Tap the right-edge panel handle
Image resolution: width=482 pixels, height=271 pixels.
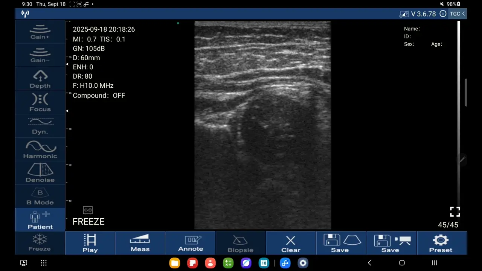coord(462,159)
